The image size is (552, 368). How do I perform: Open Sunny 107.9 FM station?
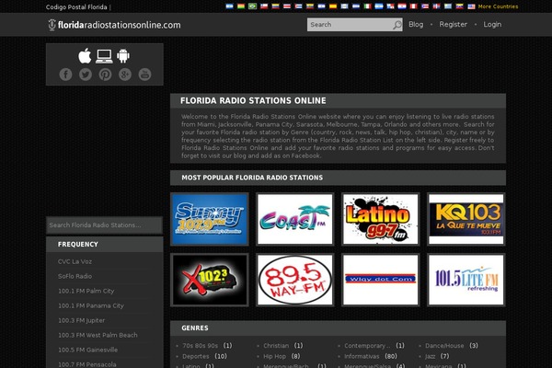coord(210,219)
